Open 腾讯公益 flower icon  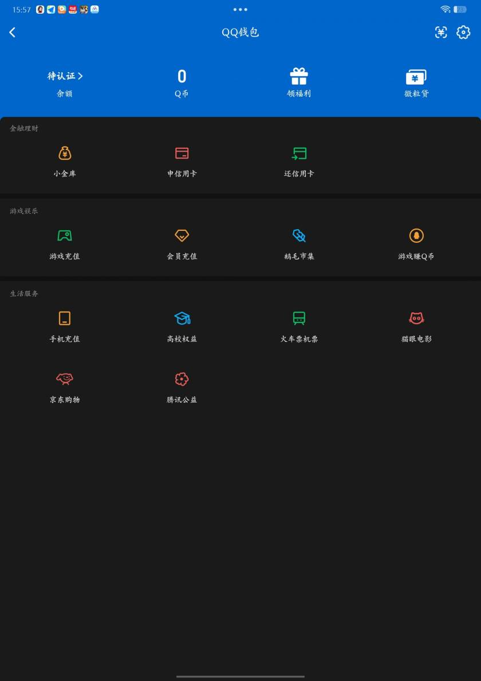182,379
